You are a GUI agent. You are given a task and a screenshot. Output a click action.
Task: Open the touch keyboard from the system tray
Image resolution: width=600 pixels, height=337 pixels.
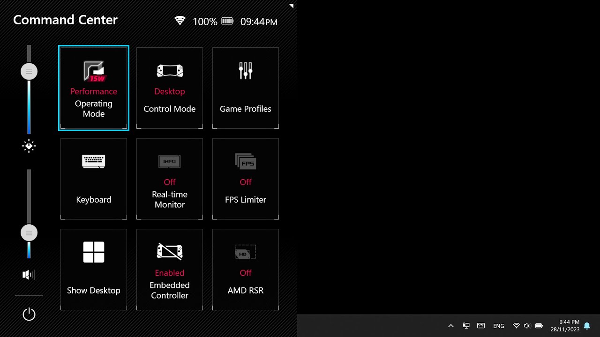(481, 325)
